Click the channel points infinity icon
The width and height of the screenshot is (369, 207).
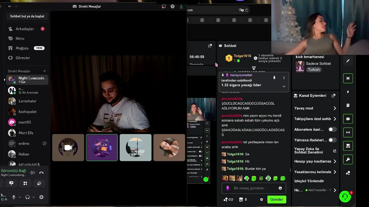229,200
